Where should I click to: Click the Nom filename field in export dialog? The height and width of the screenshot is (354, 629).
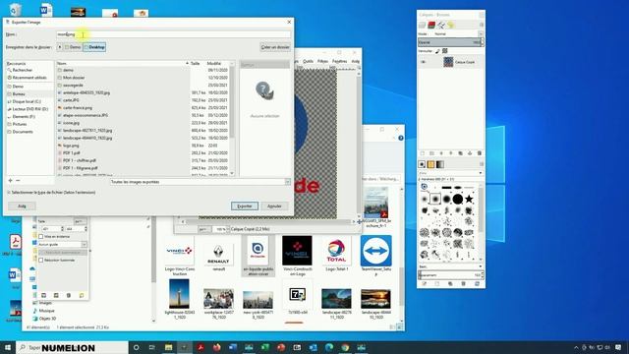coord(173,34)
